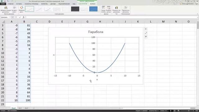Select column H header
199x112 pixels.
[x=100, y=21]
